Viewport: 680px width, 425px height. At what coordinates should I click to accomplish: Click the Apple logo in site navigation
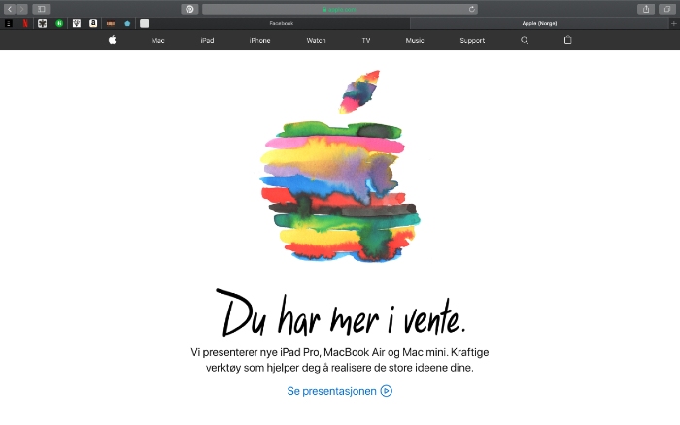pyautogui.click(x=113, y=40)
